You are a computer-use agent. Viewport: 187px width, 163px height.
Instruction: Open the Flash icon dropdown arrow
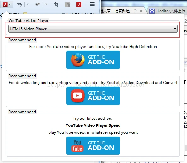10,4
